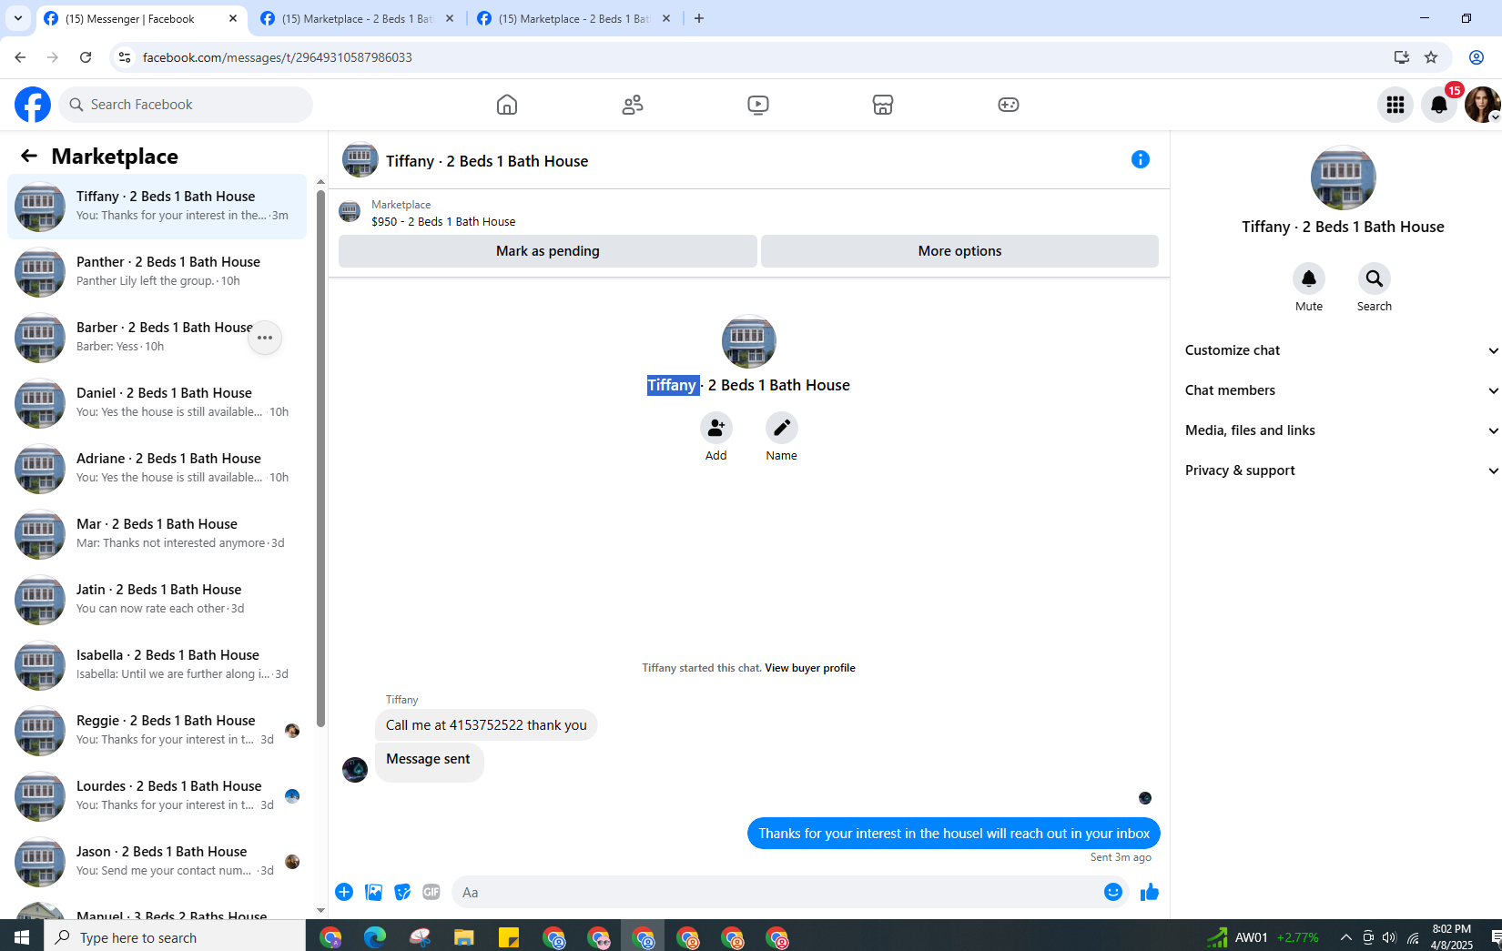Image resolution: width=1502 pixels, height=951 pixels.
Task: Open Mar conversation
Action: 157,534
